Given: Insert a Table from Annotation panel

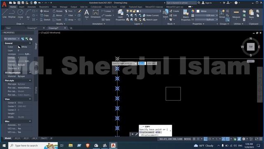Looking at the screenshot, I should click(106, 19).
